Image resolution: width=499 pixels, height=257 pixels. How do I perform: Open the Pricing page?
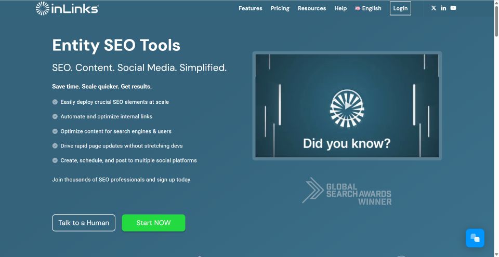pos(280,8)
